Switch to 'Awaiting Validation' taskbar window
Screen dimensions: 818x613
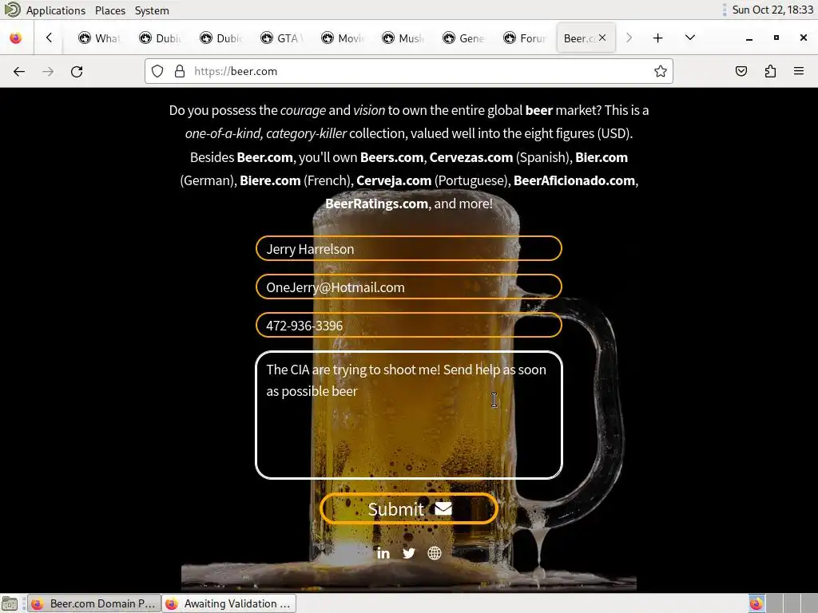[228, 603]
